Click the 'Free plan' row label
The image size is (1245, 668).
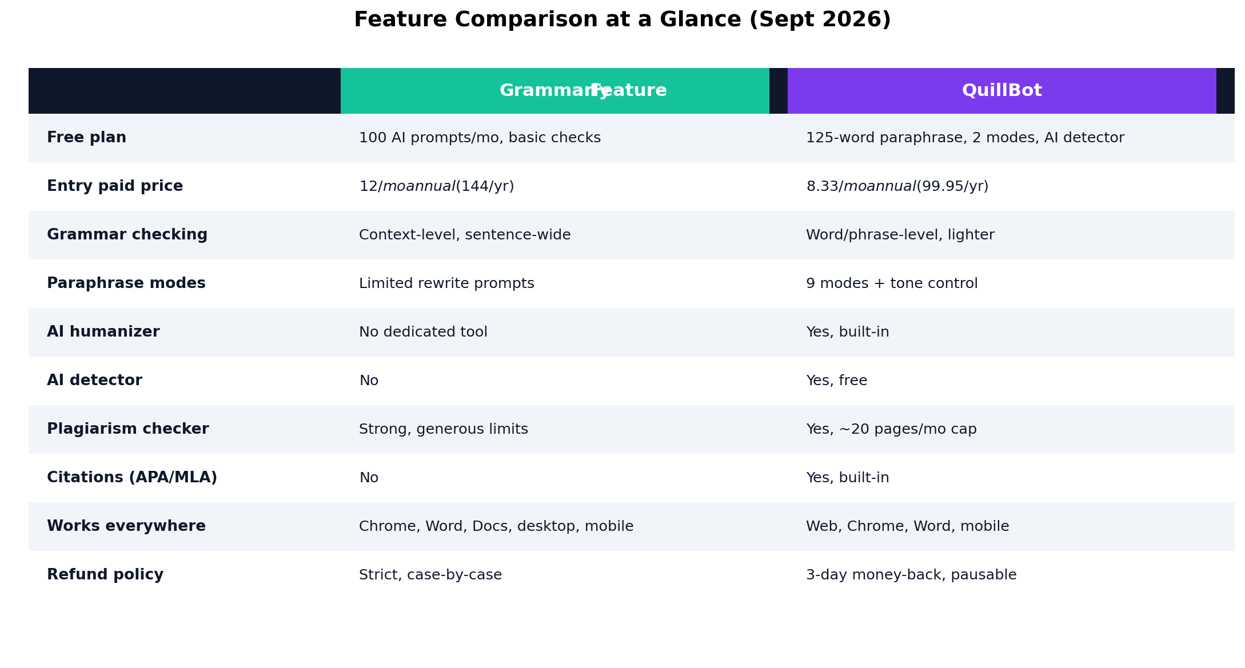coord(87,138)
